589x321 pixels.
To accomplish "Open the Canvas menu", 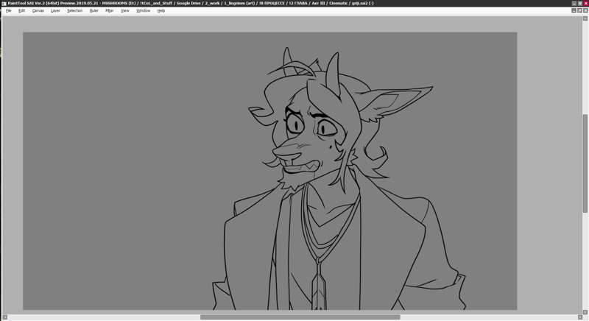I will [38, 10].
